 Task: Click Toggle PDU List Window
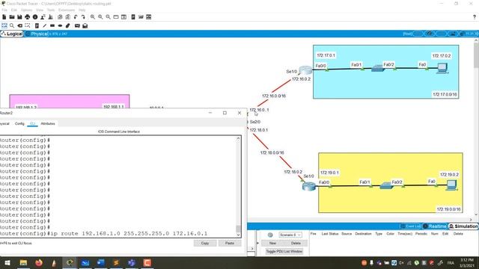click(x=284, y=251)
